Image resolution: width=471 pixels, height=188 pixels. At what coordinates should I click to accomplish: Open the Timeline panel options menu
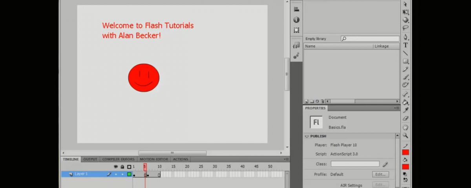tap(286, 159)
